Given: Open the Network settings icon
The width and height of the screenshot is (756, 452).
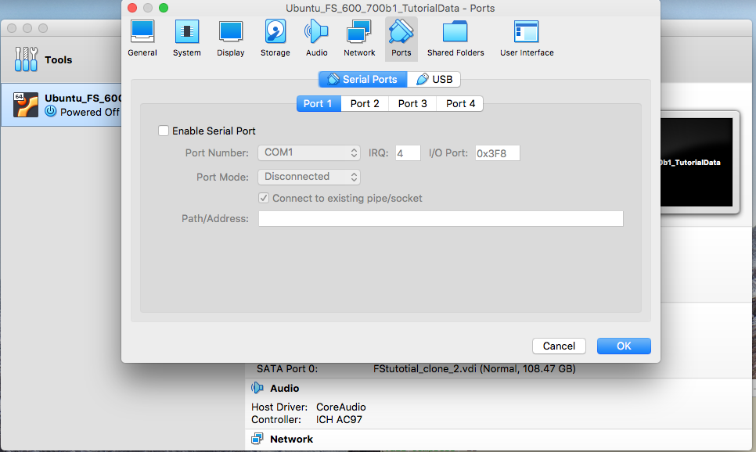Looking at the screenshot, I should (x=359, y=38).
